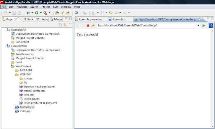Click the blue external browser icon
Viewport: 215px width, 129px height.
pyautogui.click(x=211, y=25)
